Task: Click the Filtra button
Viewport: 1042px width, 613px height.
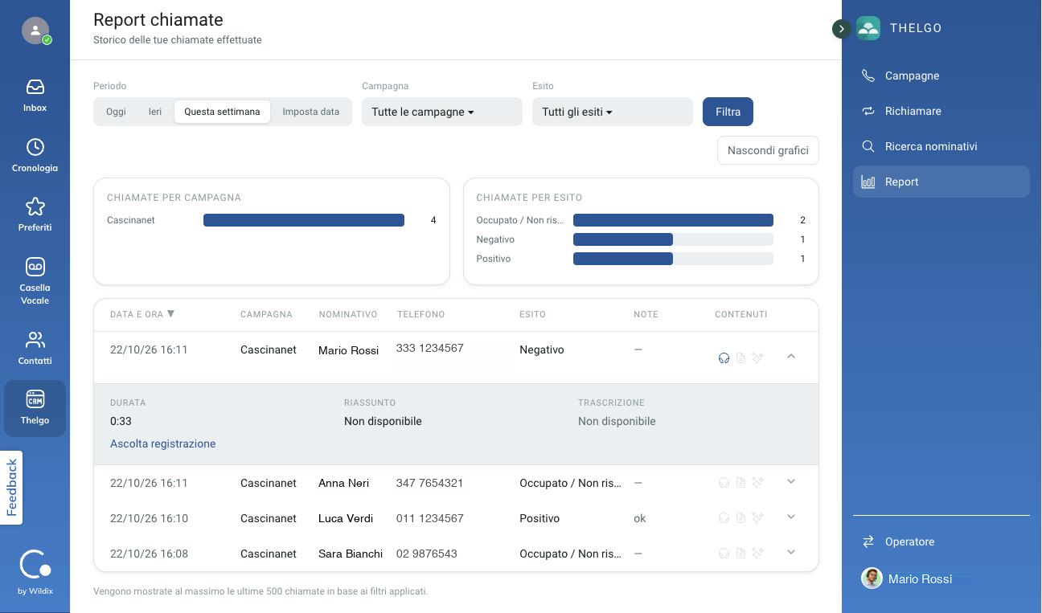Action: coord(728,112)
